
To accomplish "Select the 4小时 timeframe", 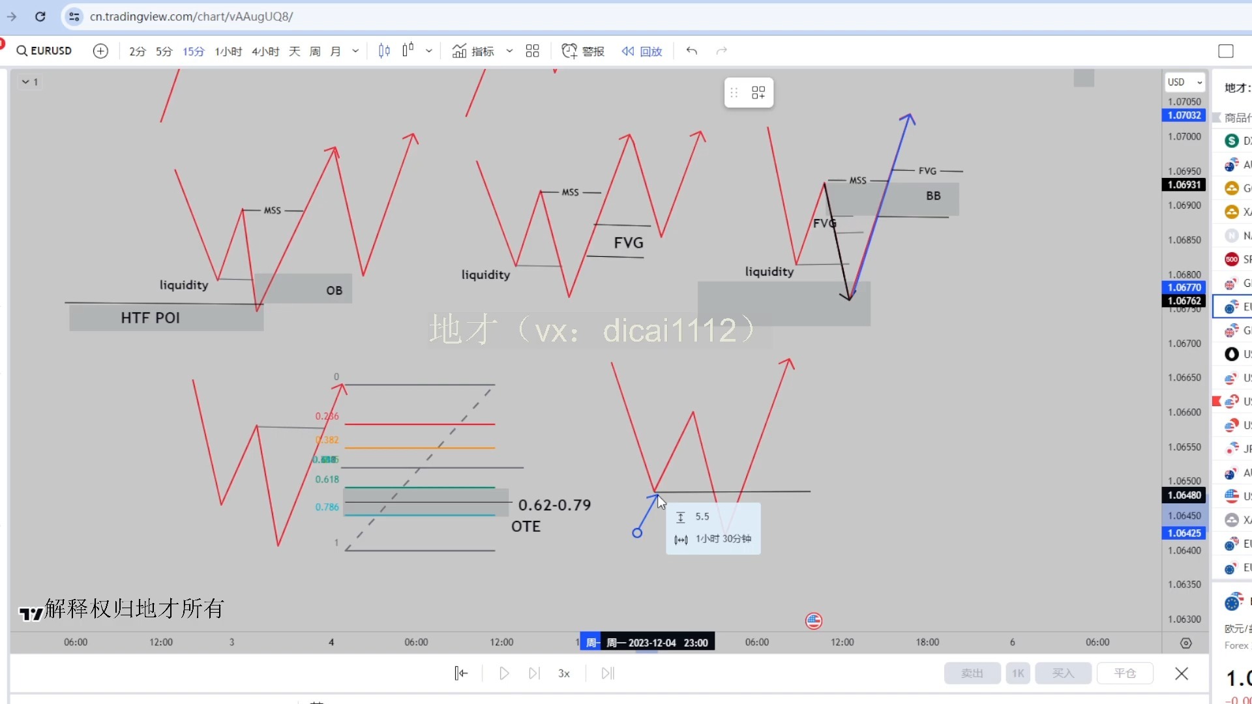I will click(x=265, y=51).
